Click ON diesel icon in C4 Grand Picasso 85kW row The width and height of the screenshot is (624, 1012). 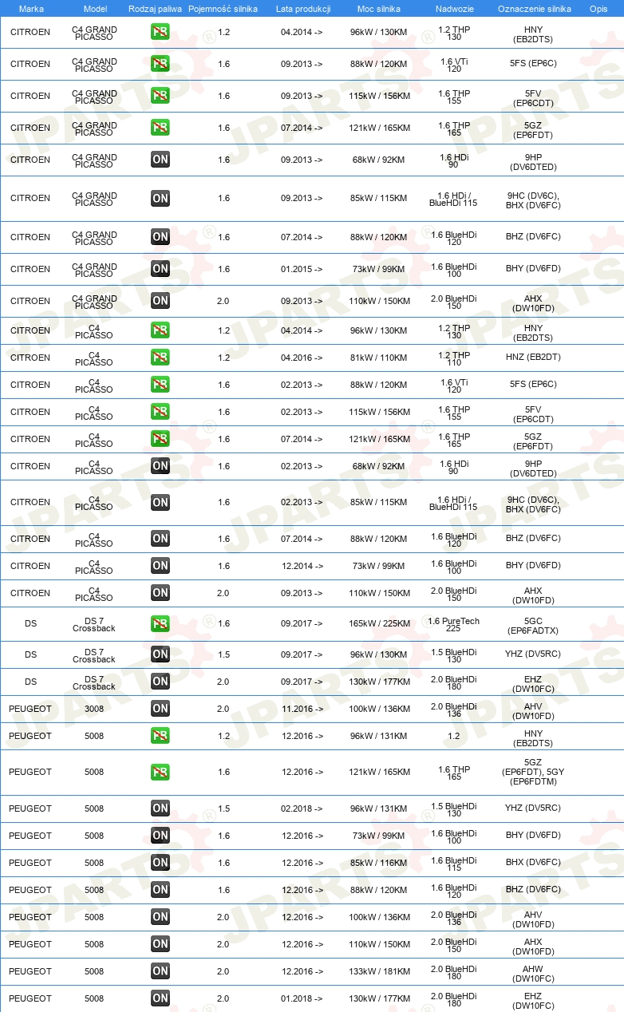[x=160, y=198]
